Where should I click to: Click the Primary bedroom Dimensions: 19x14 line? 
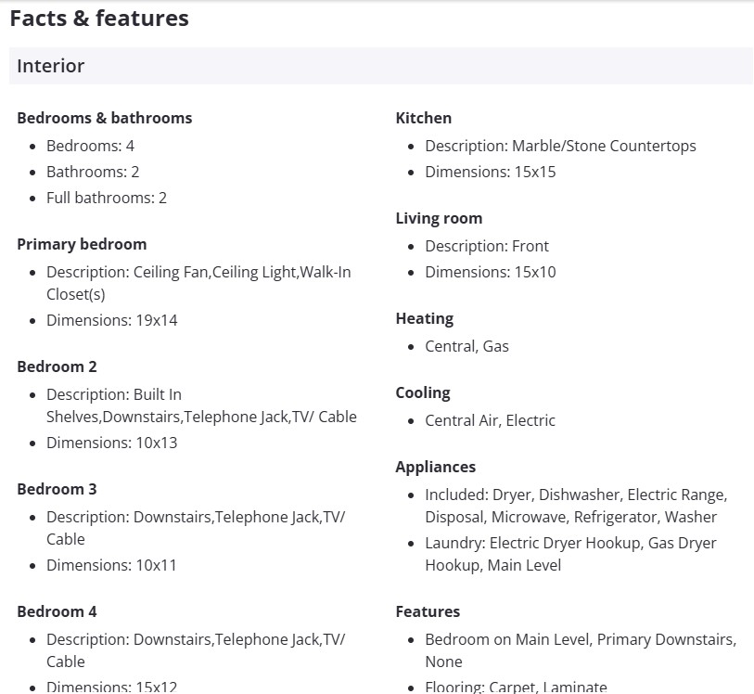(x=111, y=320)
